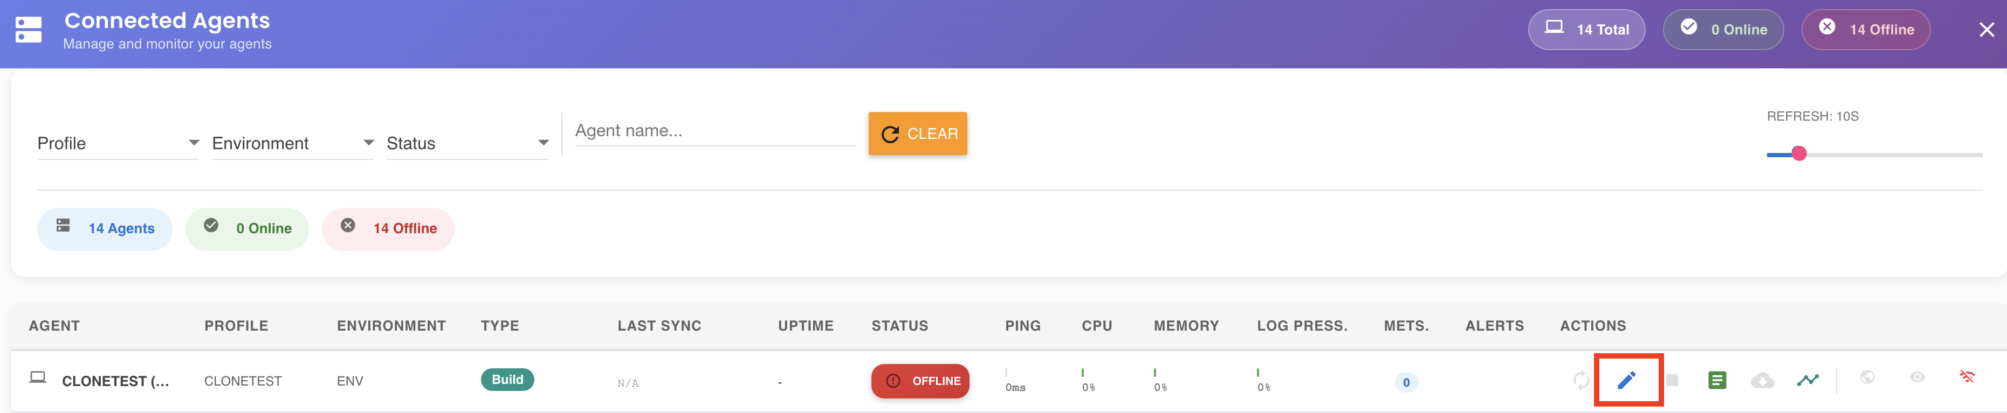Click the grey cloud download icon
Viewport: 2007px width, 413px height.
(1762, 380)
